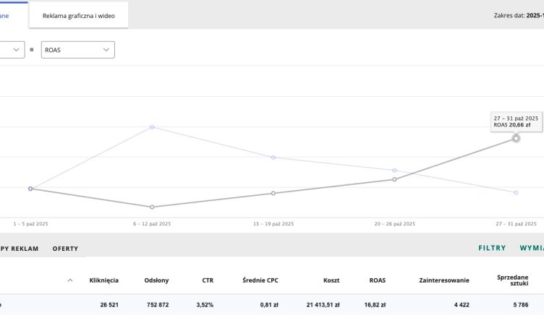This screenshot has height=318, width=544.
Task: Expand the first metric dropdown left of ROAS
Action: point(12,50)
